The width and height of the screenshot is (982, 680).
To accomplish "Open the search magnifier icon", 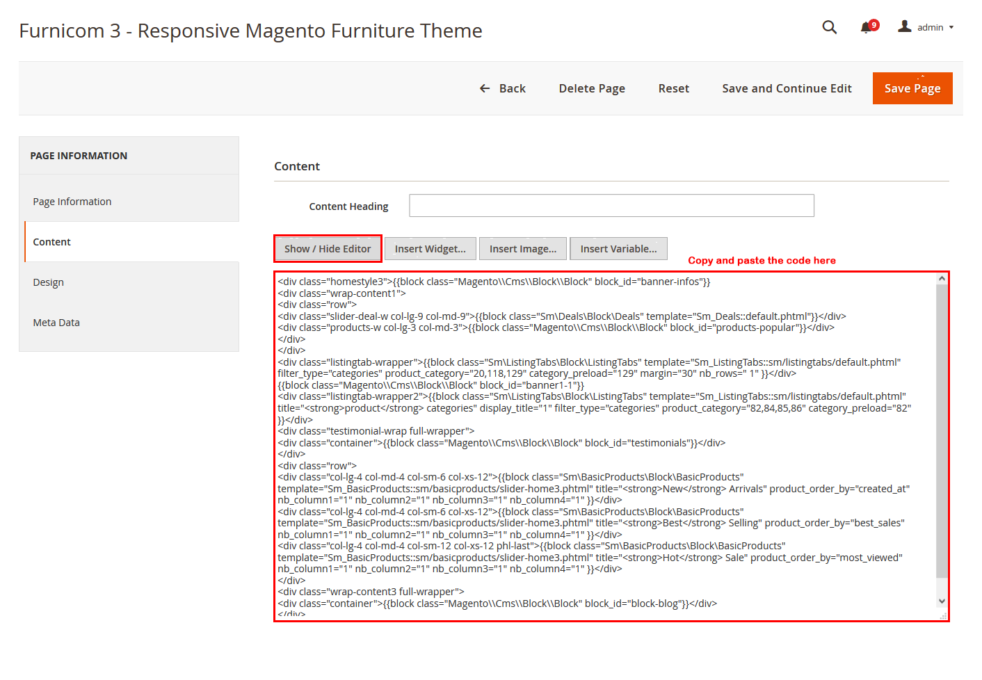I will pyautogui.click(x=829, y=27).
